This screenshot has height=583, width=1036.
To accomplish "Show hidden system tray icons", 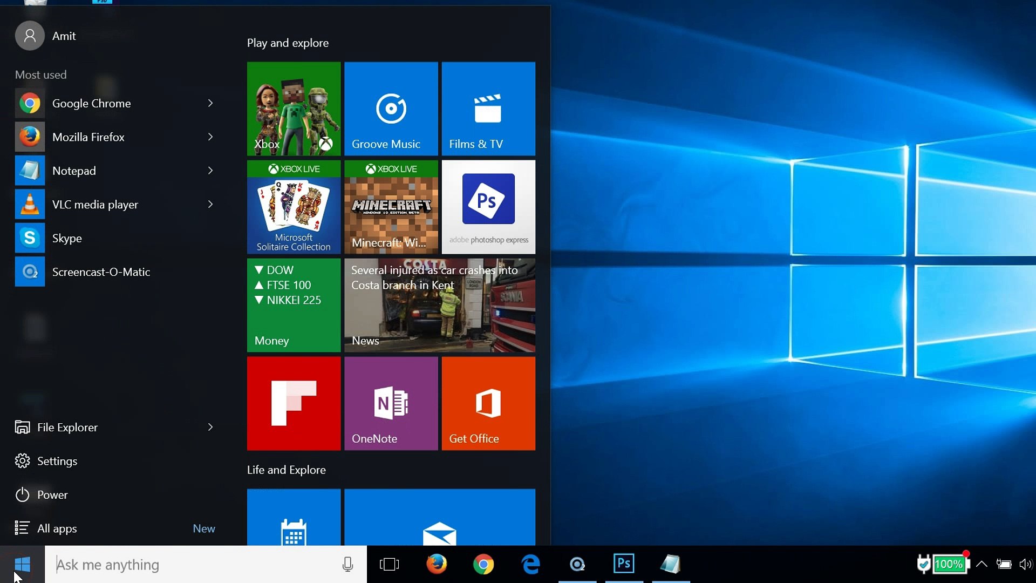I will (x=982, y=564).
